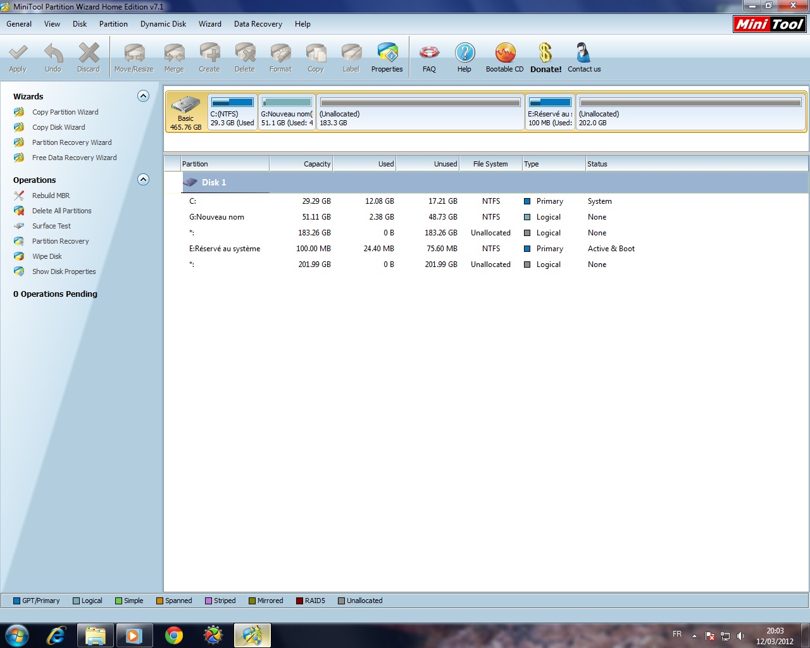This screenshot has width=810, height=648.
Task: Launch the Bootable CD tool
Action: (505, 58)
